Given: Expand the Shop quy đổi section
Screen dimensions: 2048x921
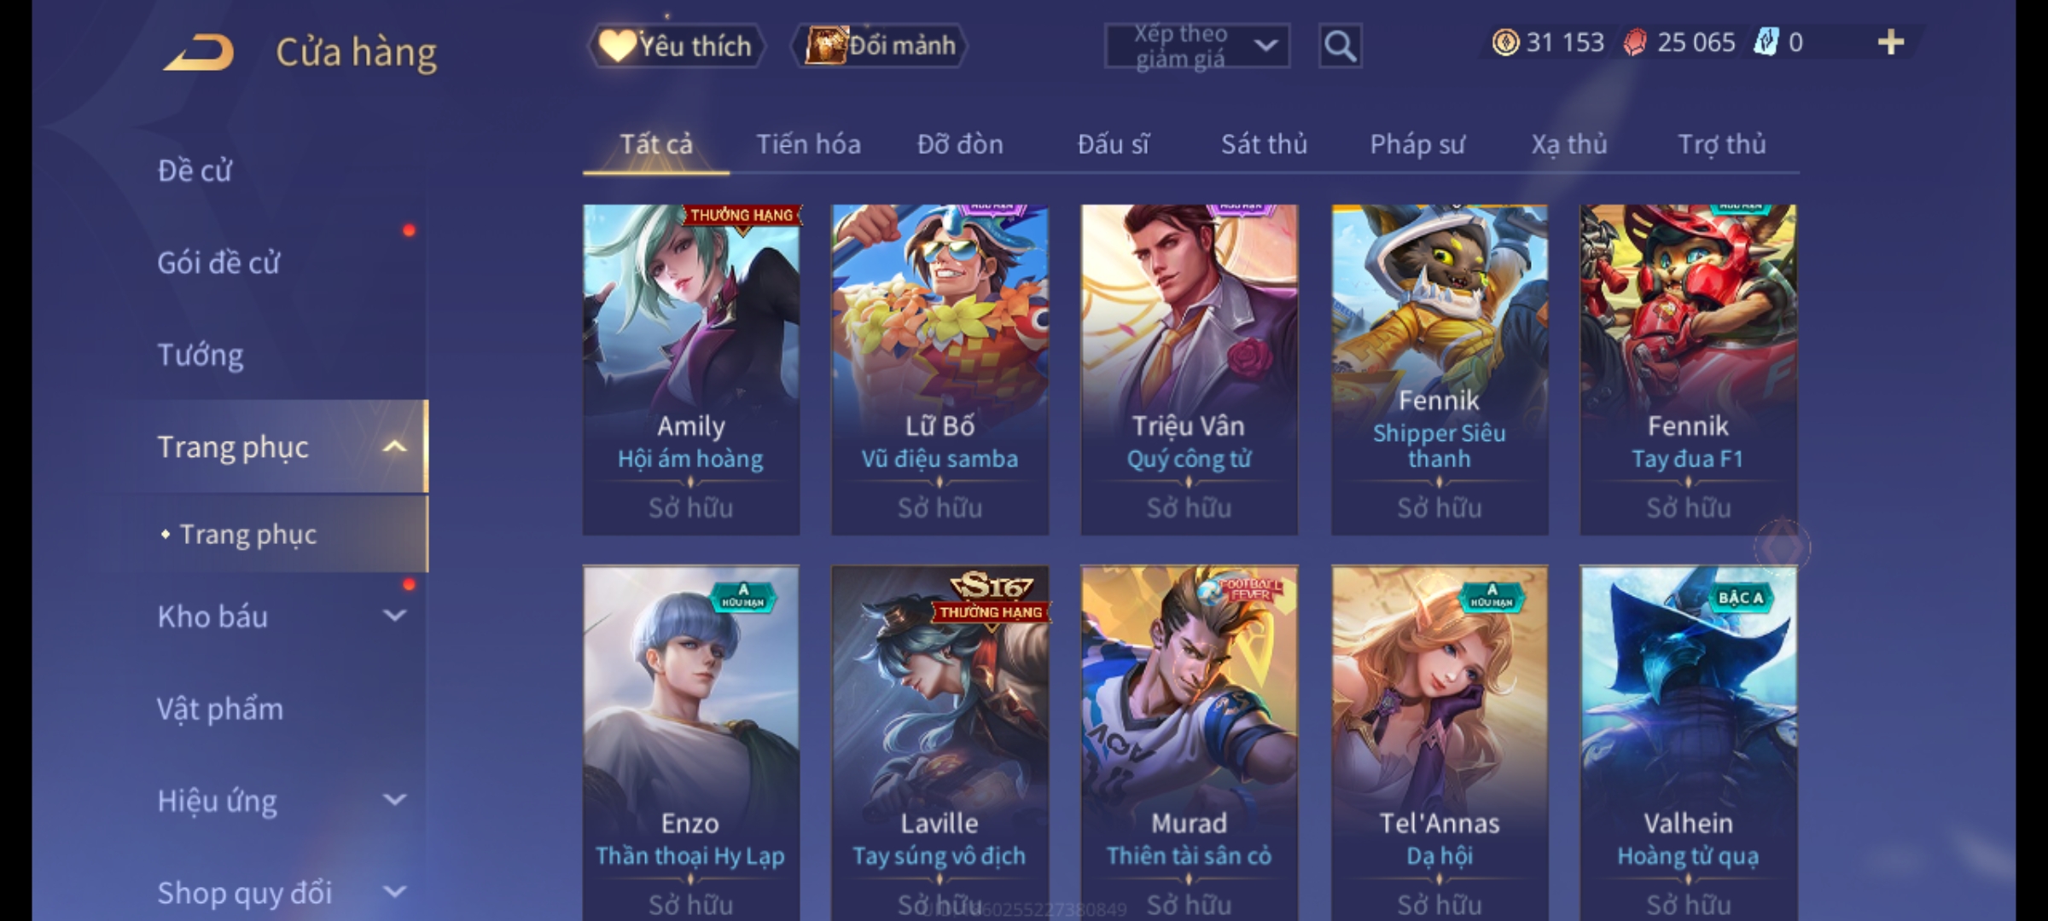Looking at the screenshot, I should coord(394,892).
